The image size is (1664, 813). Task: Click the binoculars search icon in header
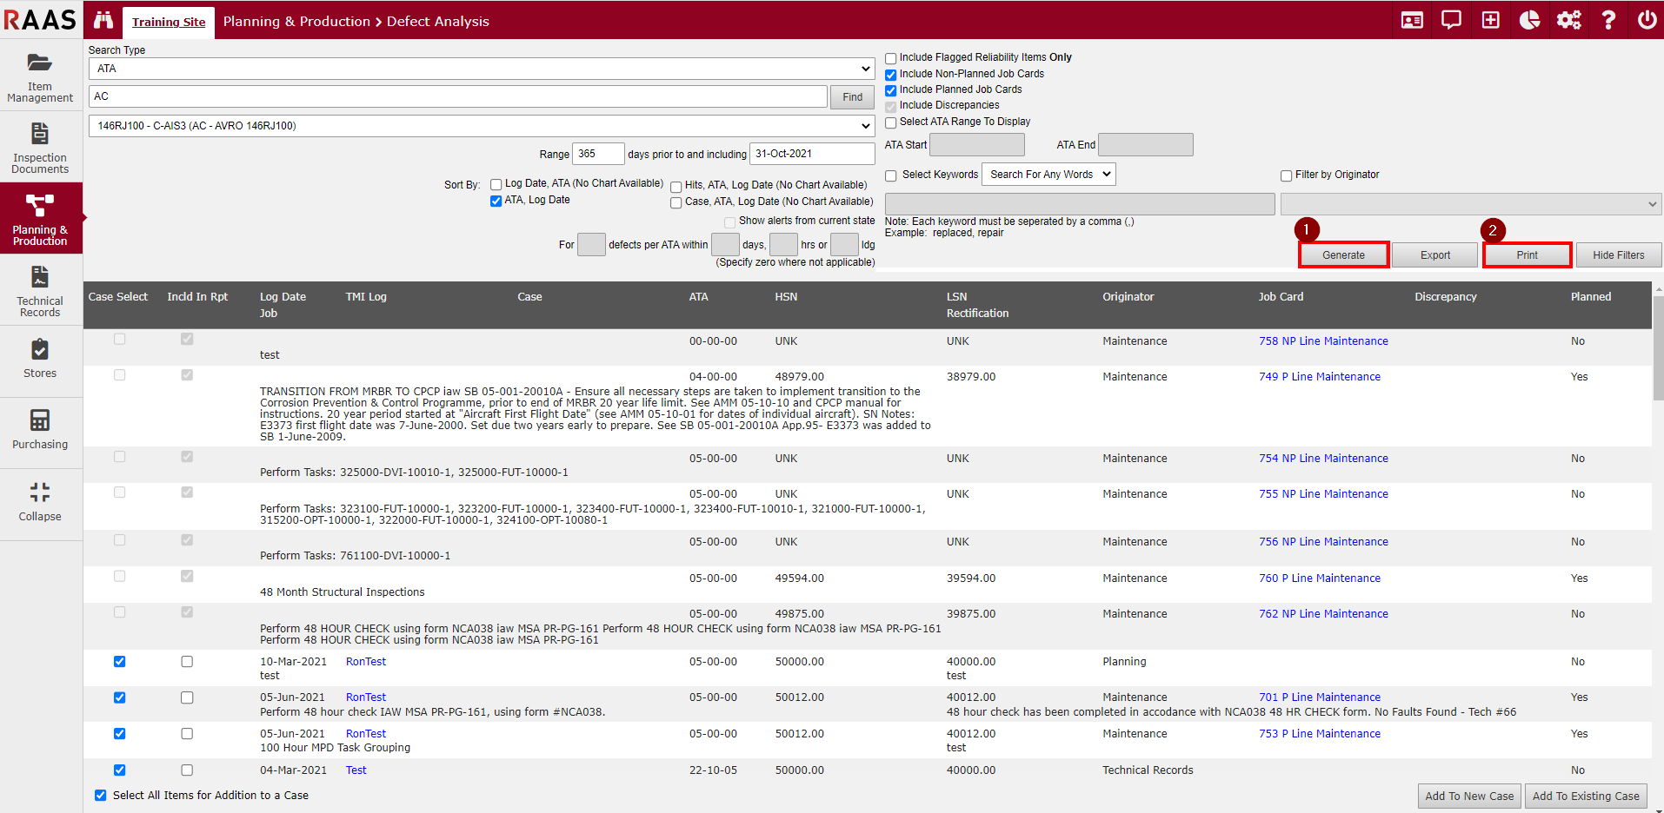click(103, 20)
